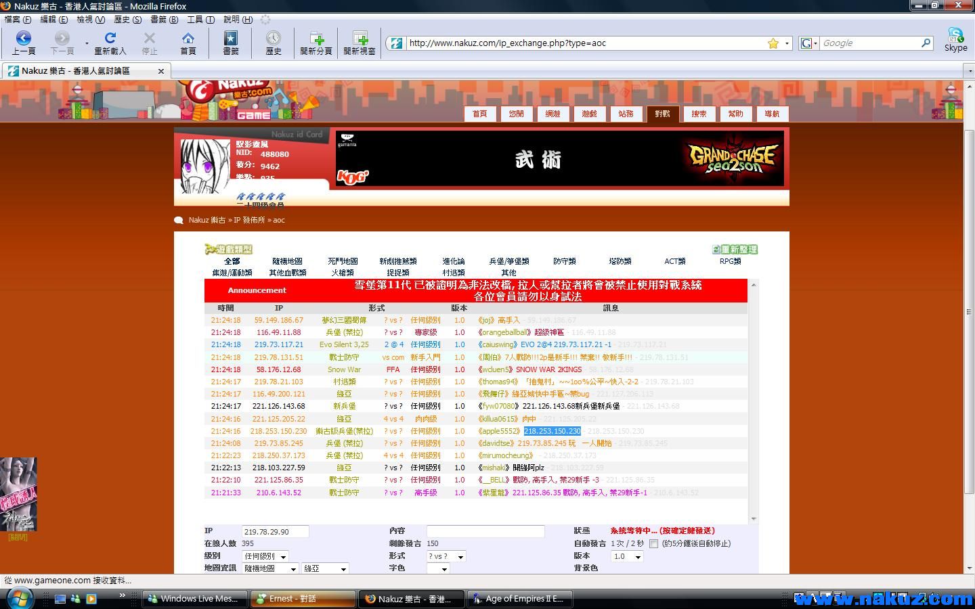Image resolution: width=975 pixels, height=609 pixels.
Task: Open the 版本 version 1.0 dropdown
Action: 626,556
